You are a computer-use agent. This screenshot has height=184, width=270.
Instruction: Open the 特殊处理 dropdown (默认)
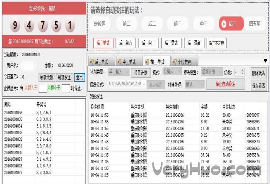click(x=195, y=84)
